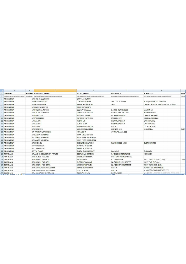Select cell BUL BUL TRADING
The image size is (186, 264).
pyautogui.click(x=55, y=156)
